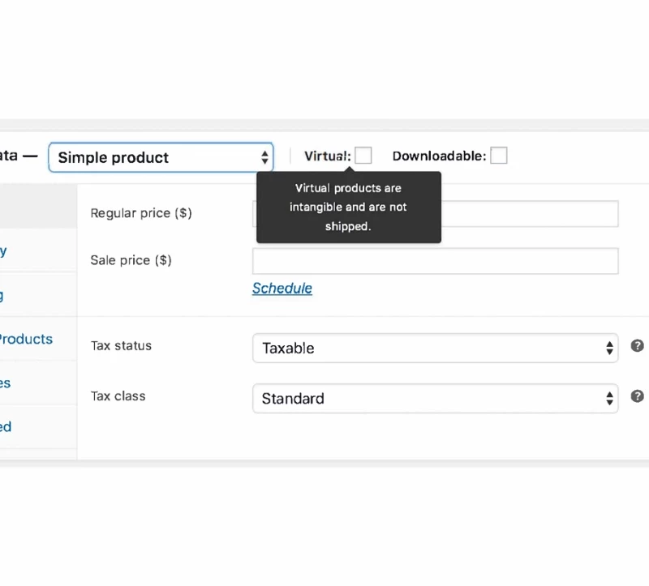Show help icon for Tax class
This screenshot has height=586, width=649.
[637, 396]
